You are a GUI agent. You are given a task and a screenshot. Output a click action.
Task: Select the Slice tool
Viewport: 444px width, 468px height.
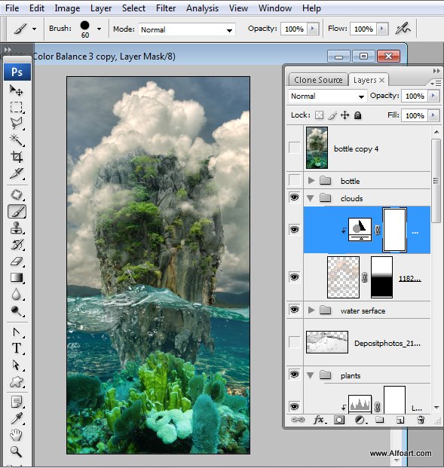[x=17, y=173]
